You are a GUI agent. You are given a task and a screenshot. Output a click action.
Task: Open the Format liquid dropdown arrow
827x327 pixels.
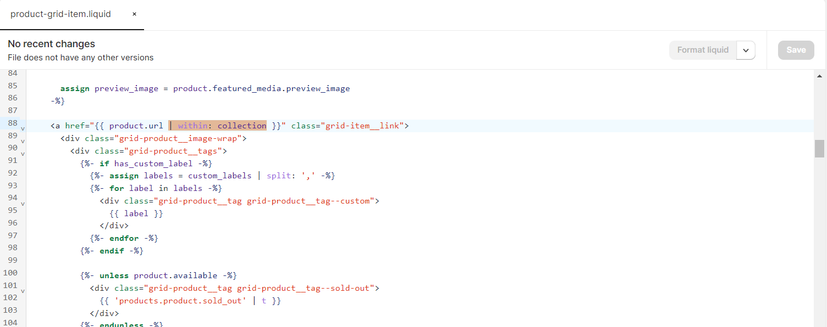coord(746,50)
